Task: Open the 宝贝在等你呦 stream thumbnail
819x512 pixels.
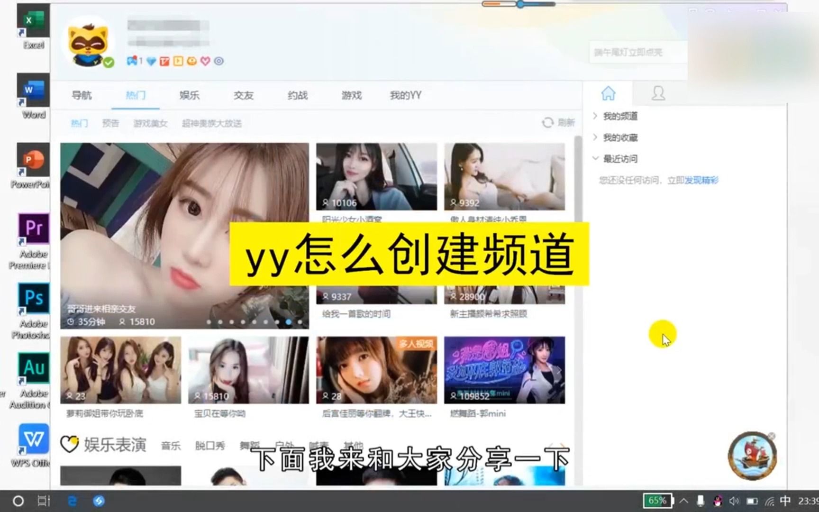Action: pyautogui.click(x=248, y=370)
